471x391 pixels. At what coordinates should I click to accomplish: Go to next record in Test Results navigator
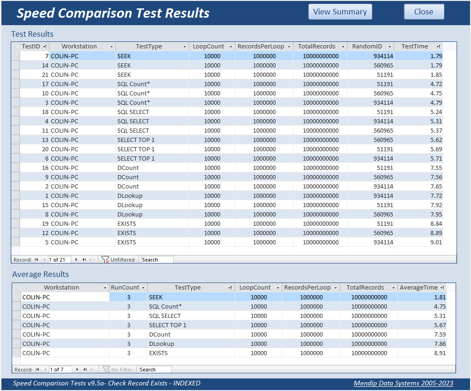click(76, 260)
